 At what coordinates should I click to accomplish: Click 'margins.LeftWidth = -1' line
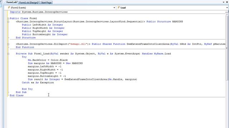44,66
